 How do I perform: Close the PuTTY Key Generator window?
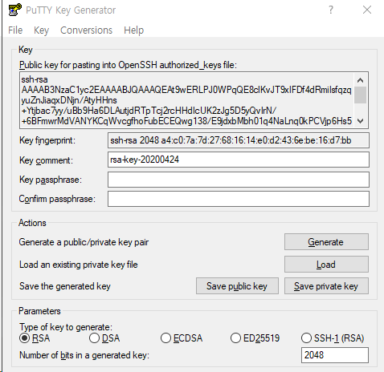coord(367,10)
